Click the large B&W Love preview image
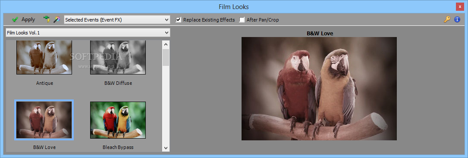The image size is (468, 158). (x=319, y=89)
